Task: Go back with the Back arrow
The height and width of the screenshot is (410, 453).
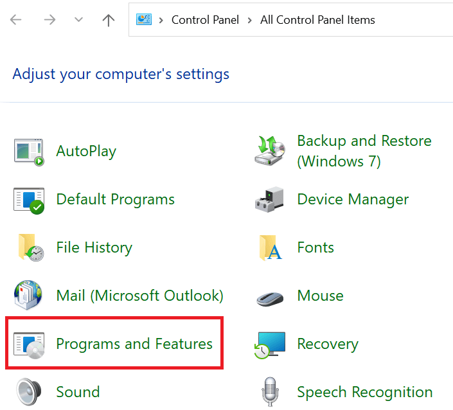Action: point(16,20)
